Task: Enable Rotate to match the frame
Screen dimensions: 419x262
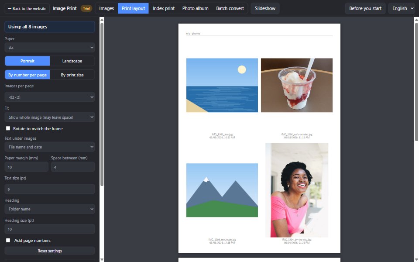Action: tap(8, 128)
